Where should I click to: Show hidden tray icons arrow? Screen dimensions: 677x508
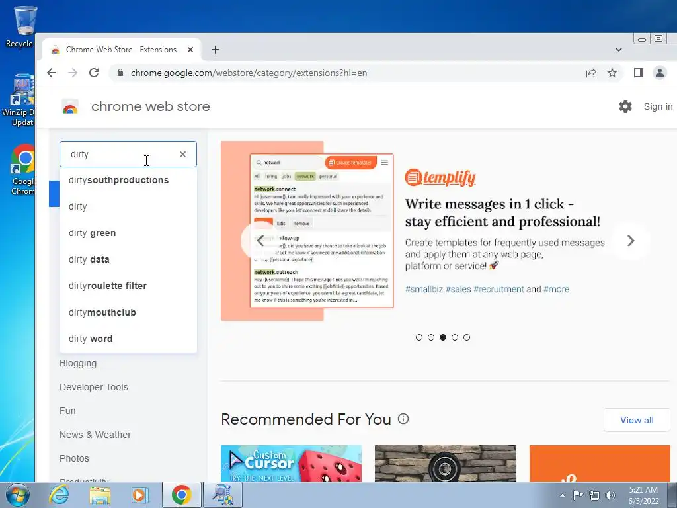562,495
